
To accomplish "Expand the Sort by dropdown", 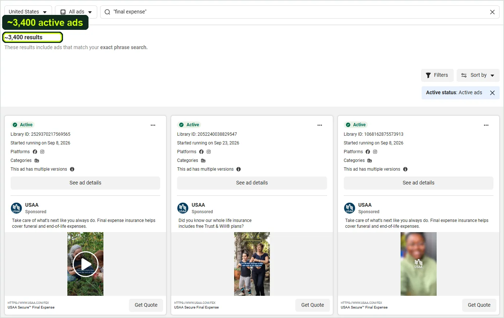I will click(478, 75).
